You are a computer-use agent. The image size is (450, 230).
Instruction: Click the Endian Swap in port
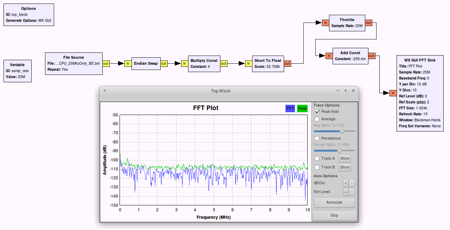click(128, 63)
